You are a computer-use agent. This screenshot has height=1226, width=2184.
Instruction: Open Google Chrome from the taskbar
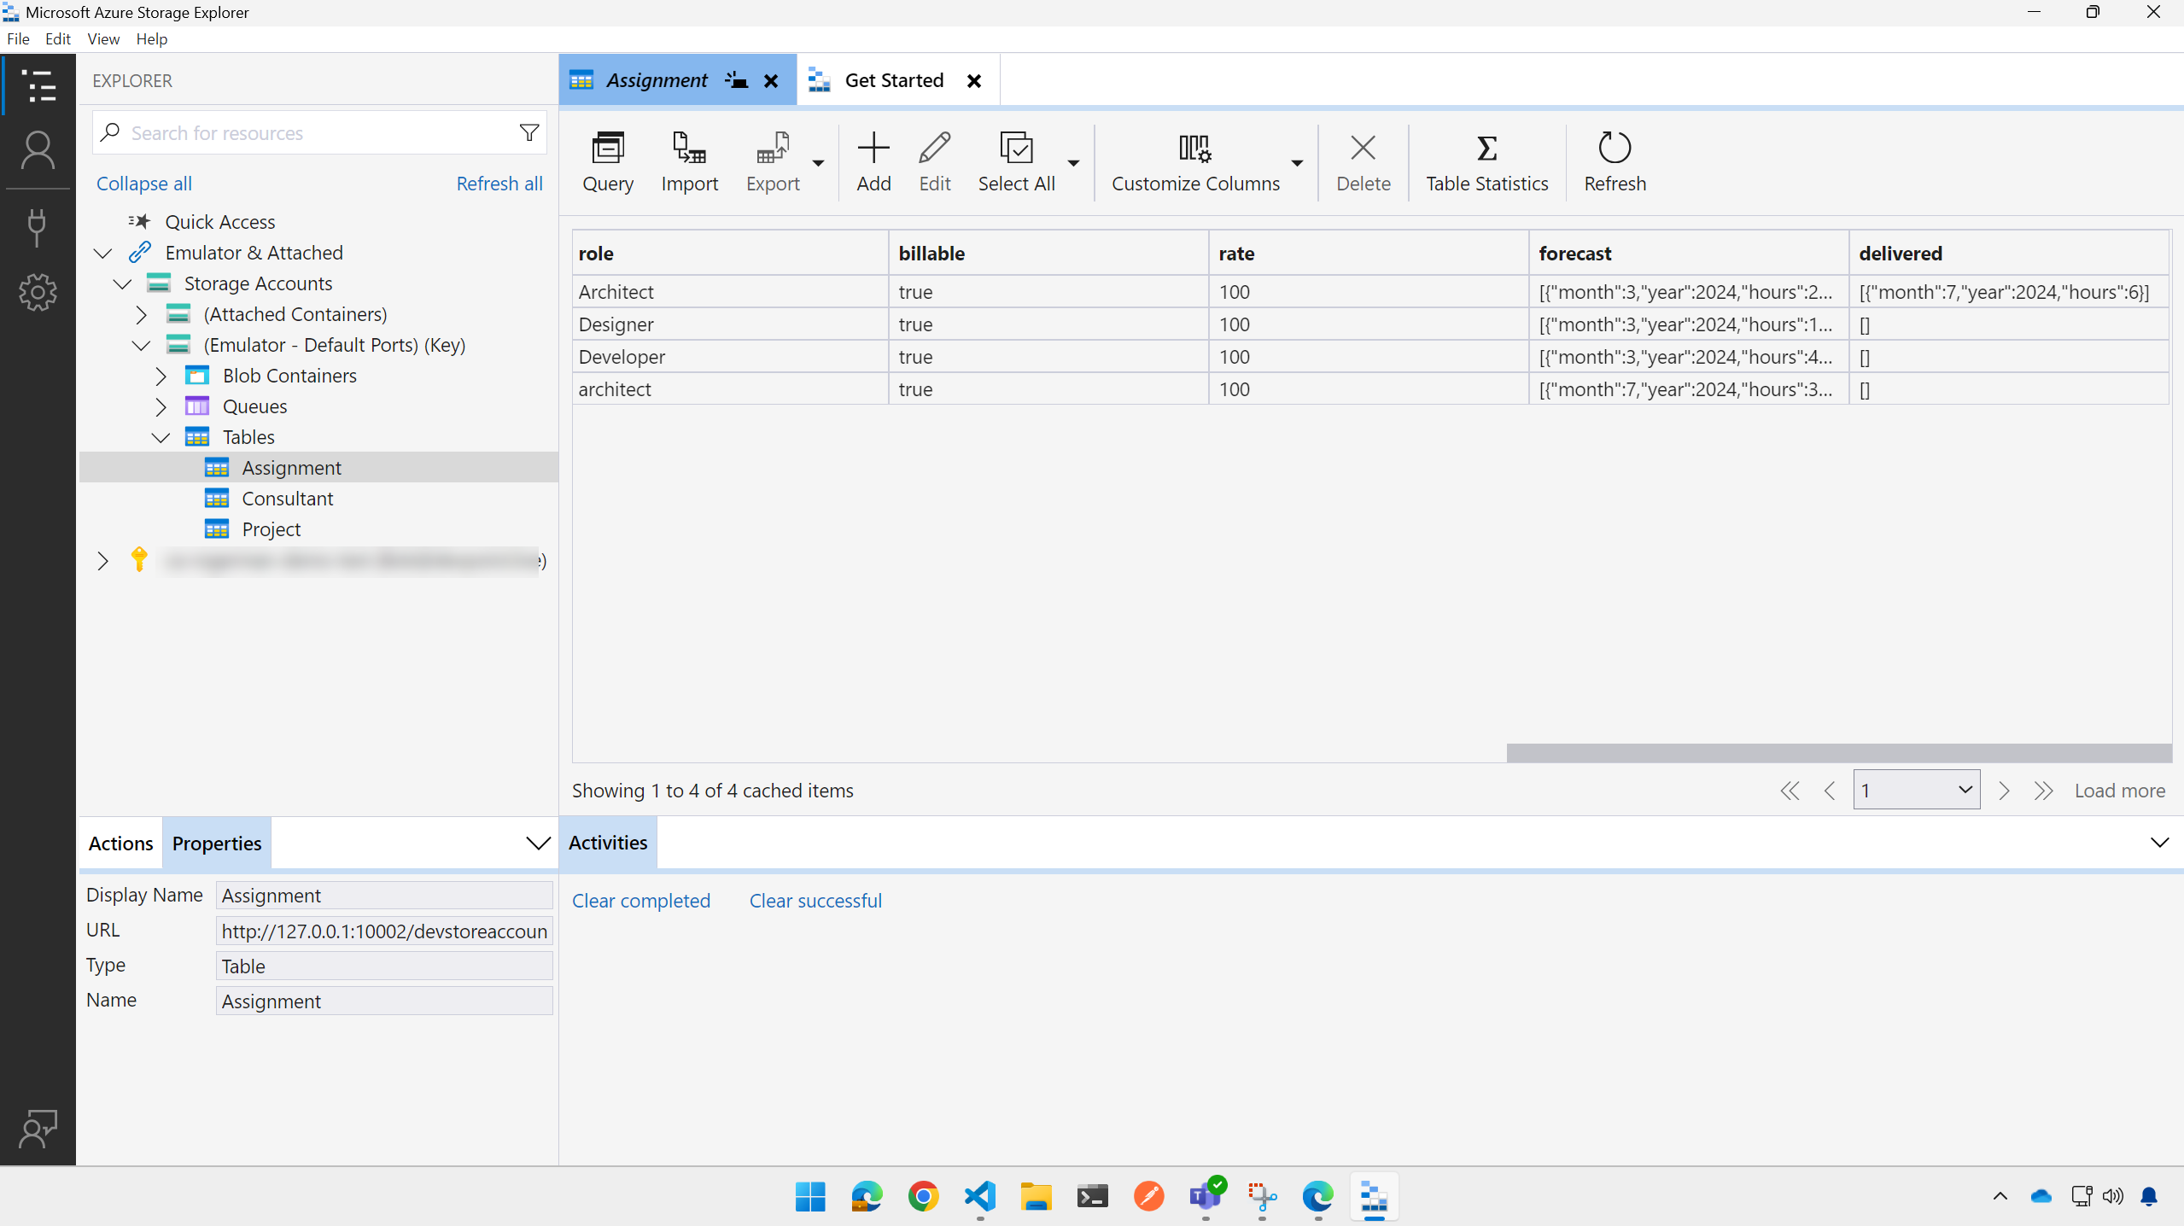[x=923, y=1196]
